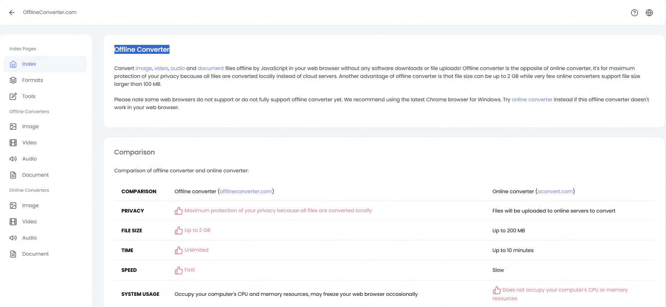666x307 pixels.
Task: Click thumbs-up icon in File Size row
Action: 178,231
